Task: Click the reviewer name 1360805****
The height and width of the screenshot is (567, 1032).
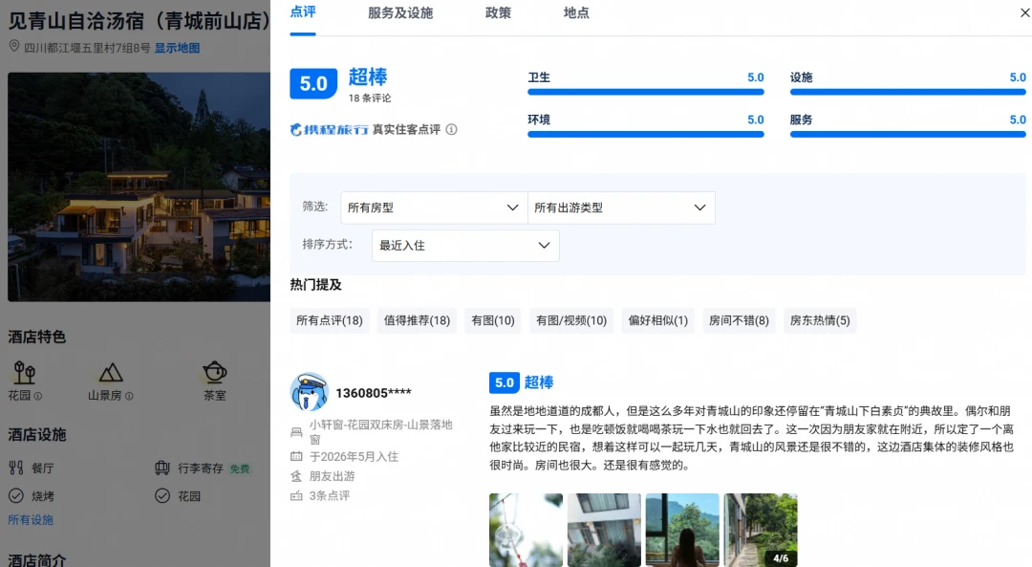Action: (x=374, y=393)
